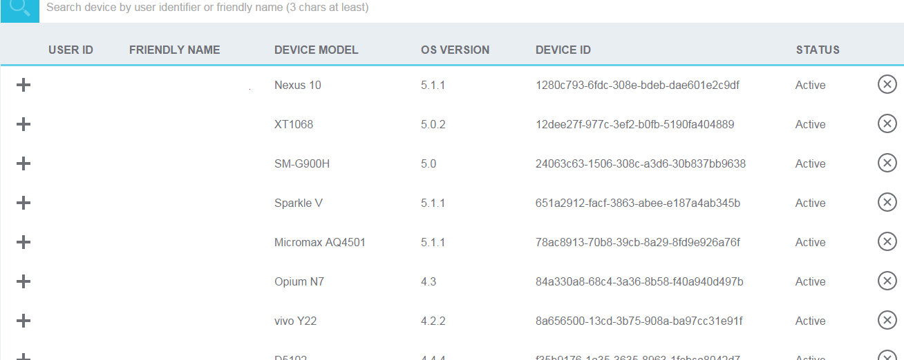The width and height of the screenshot is (904, 360).
Task: Click Active status of Nexus 10
Action: coord(811,85)
